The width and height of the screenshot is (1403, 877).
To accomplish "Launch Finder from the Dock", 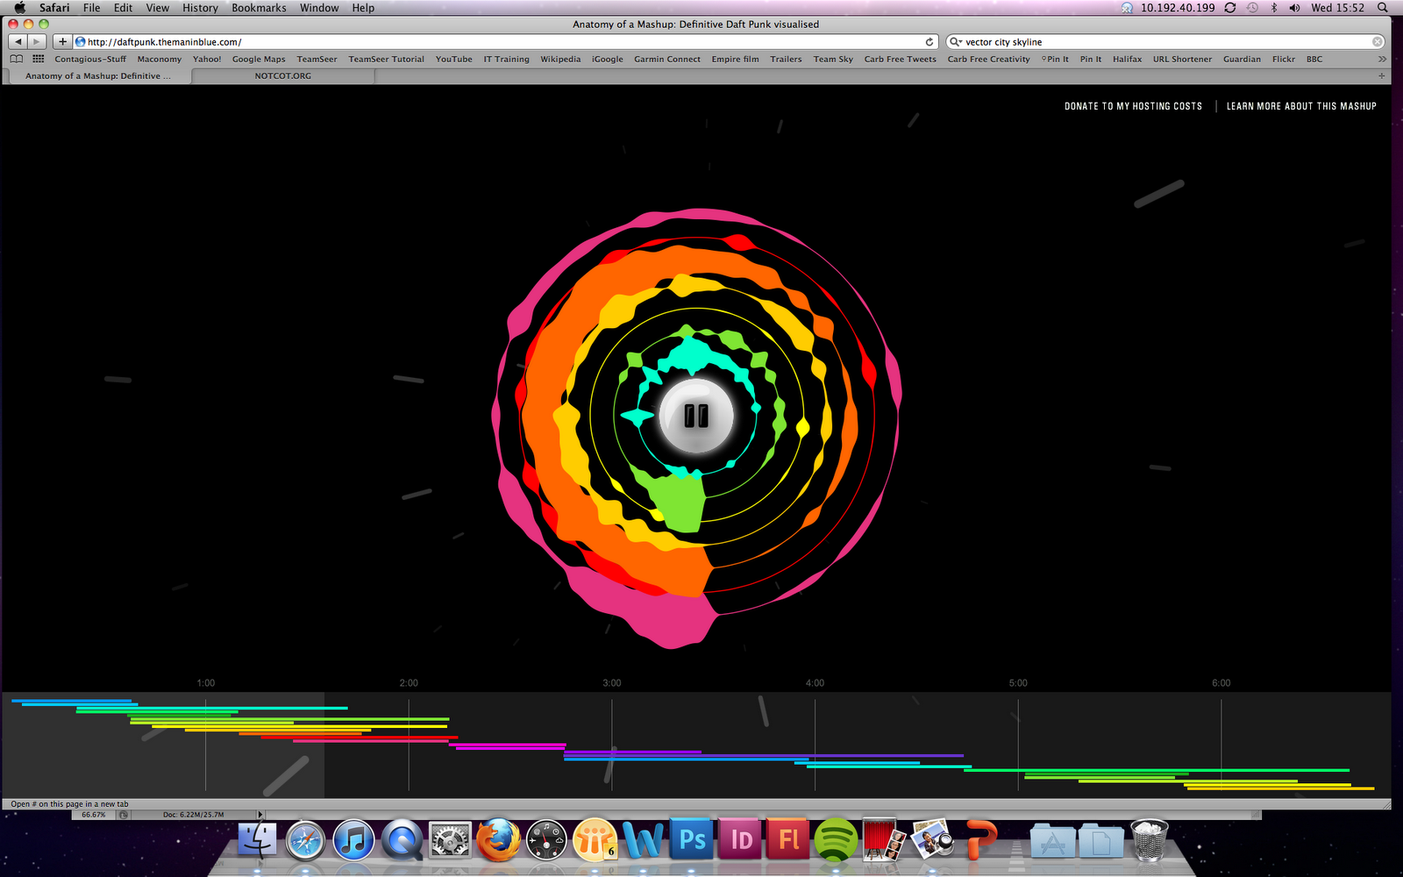I will [x=258, y=840].
